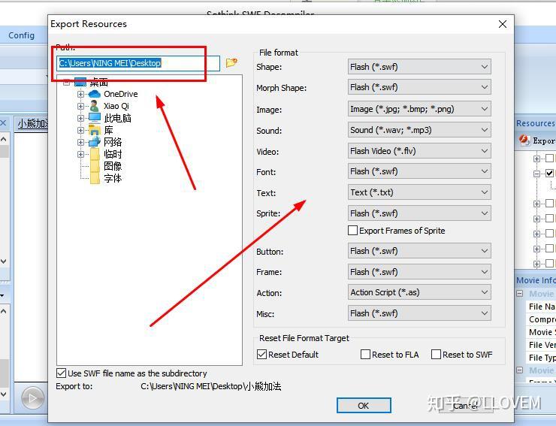Click the Resources panel header
Screen dimensions: 556x426
click(x=535, y=123)
